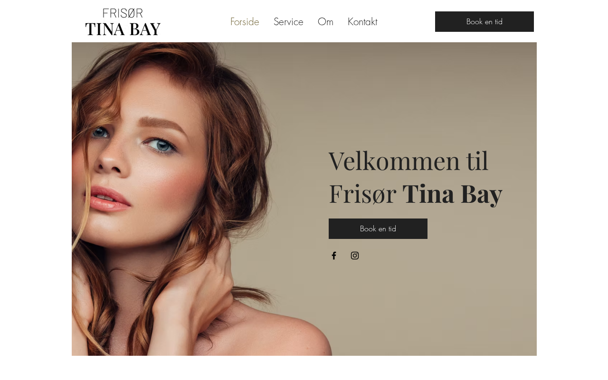The height and width of the screenshot is (380, 608).
Task: Go to the Forside menu item
Action: pyautogui.click(x=245, y=22)
